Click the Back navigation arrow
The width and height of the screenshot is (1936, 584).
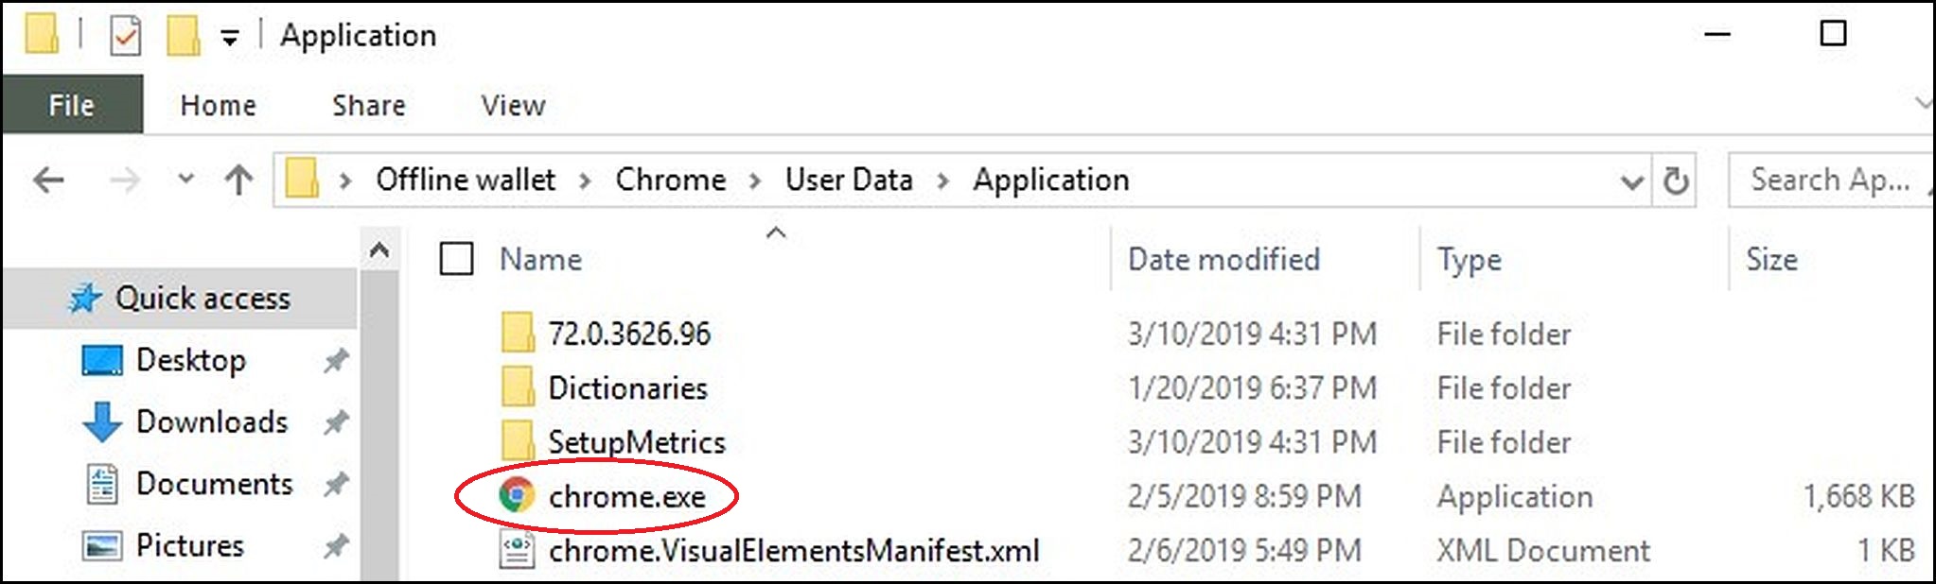click(x=48, y=180)
